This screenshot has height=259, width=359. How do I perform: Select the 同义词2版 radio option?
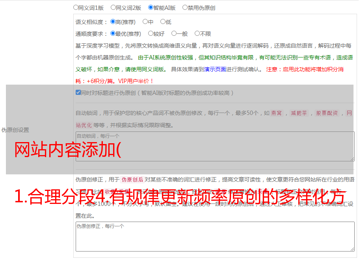pos(113,7)
